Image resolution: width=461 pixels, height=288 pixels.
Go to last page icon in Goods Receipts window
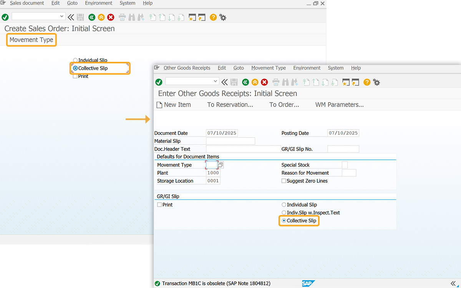(x=335, y=82)
